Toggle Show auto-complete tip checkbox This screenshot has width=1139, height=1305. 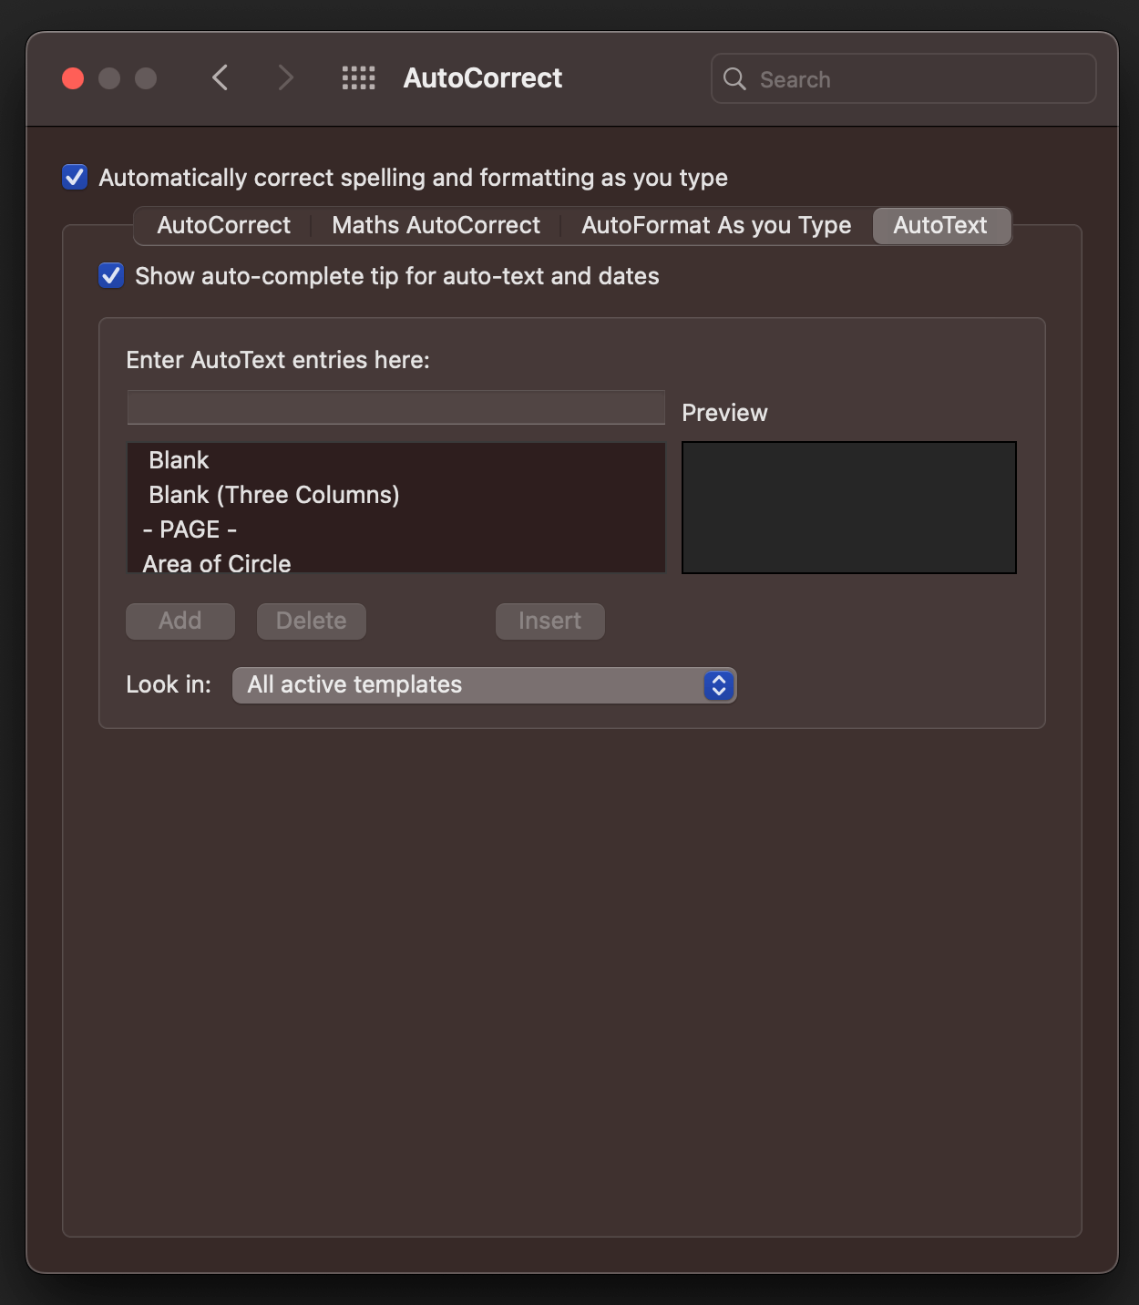111,275
